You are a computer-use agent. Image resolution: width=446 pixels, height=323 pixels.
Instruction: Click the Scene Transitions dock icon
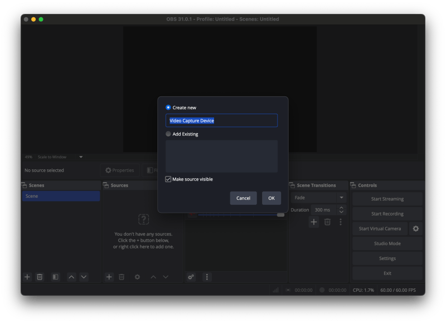pos(292,185)
